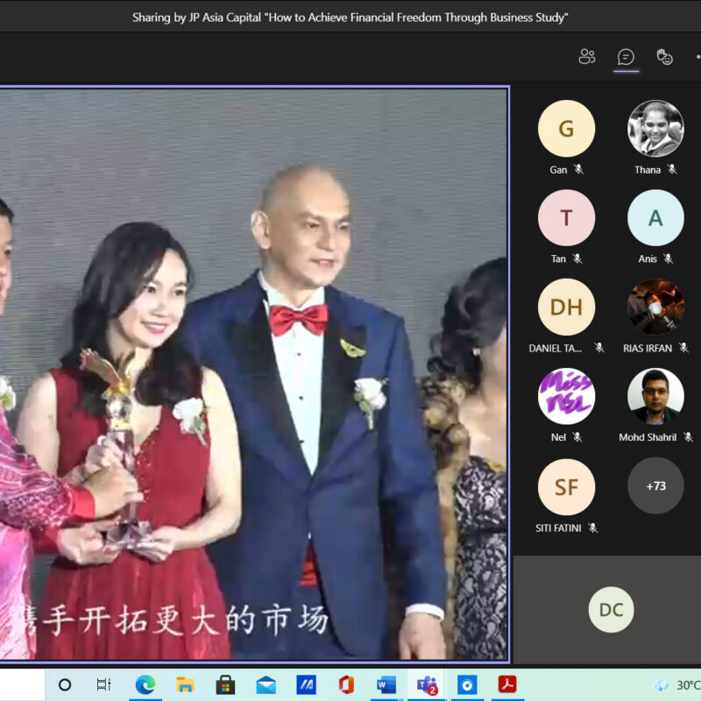The image size is (701, 701).
Task: Click the Microsoft Teams taskbar icon
Action: pos(427,684)
